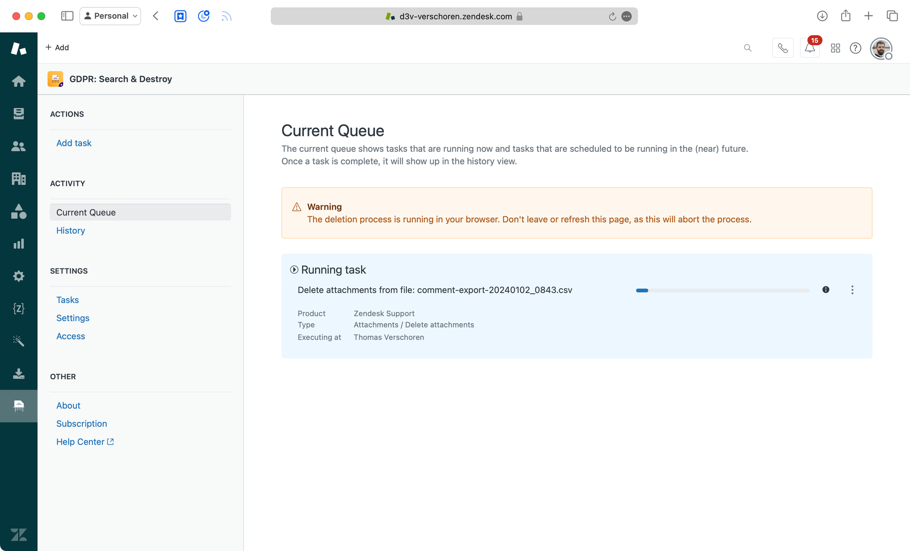
Task: Open the Zendesk products grid icon
Action: point(835,48)
